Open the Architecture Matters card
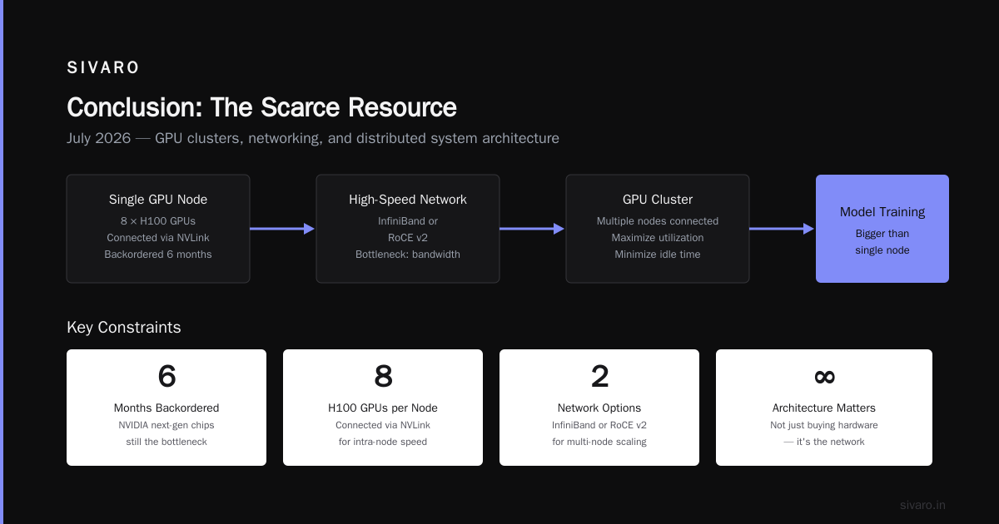 coord(824,408)
